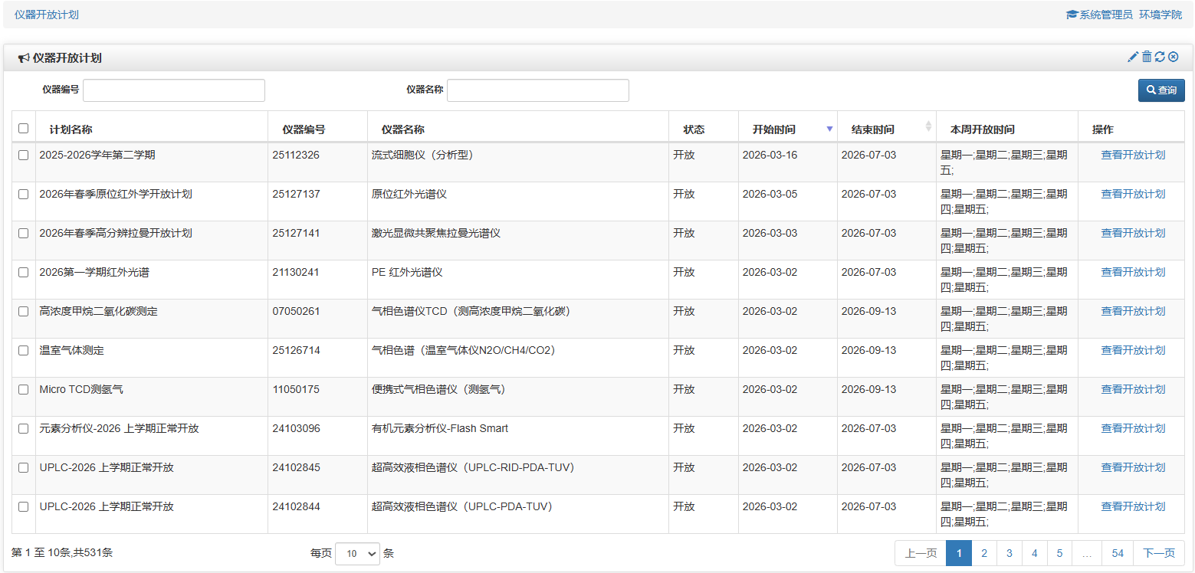Viewport: 1195px width, 573px height.
Task: Click 环境学院 in top right
Action: click(x=1161, y=13)
